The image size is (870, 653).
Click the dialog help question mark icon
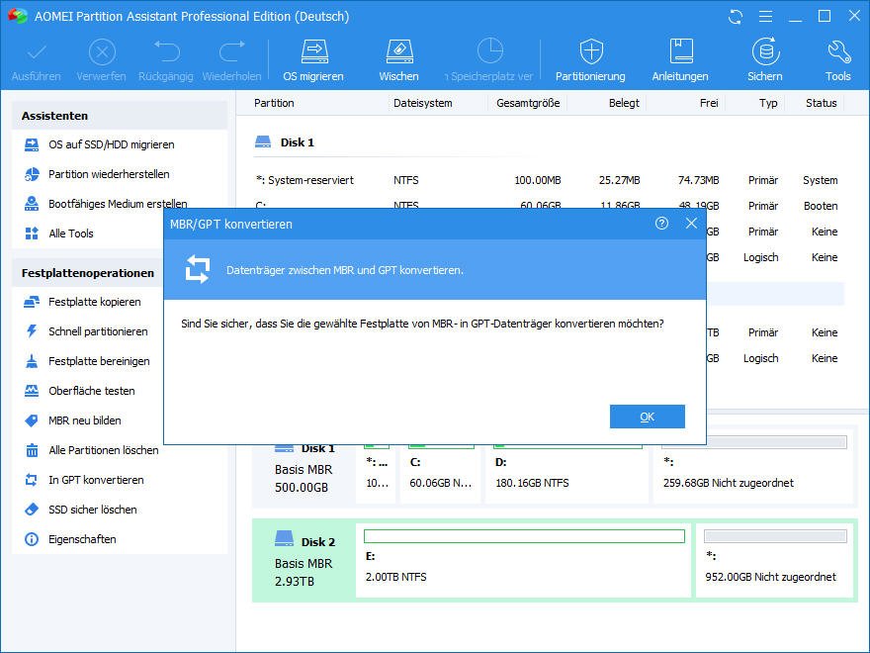(661, 224)
